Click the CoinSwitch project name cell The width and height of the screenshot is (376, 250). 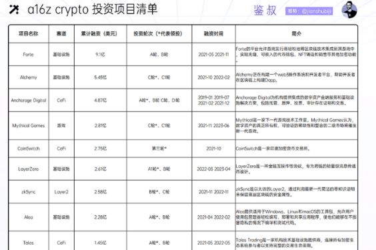28,149
